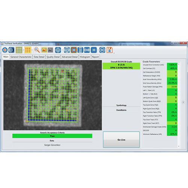Open settings via the gear icon
This screenshot has width=188, height=188.
pyautogui.click(x=5, y=50)
